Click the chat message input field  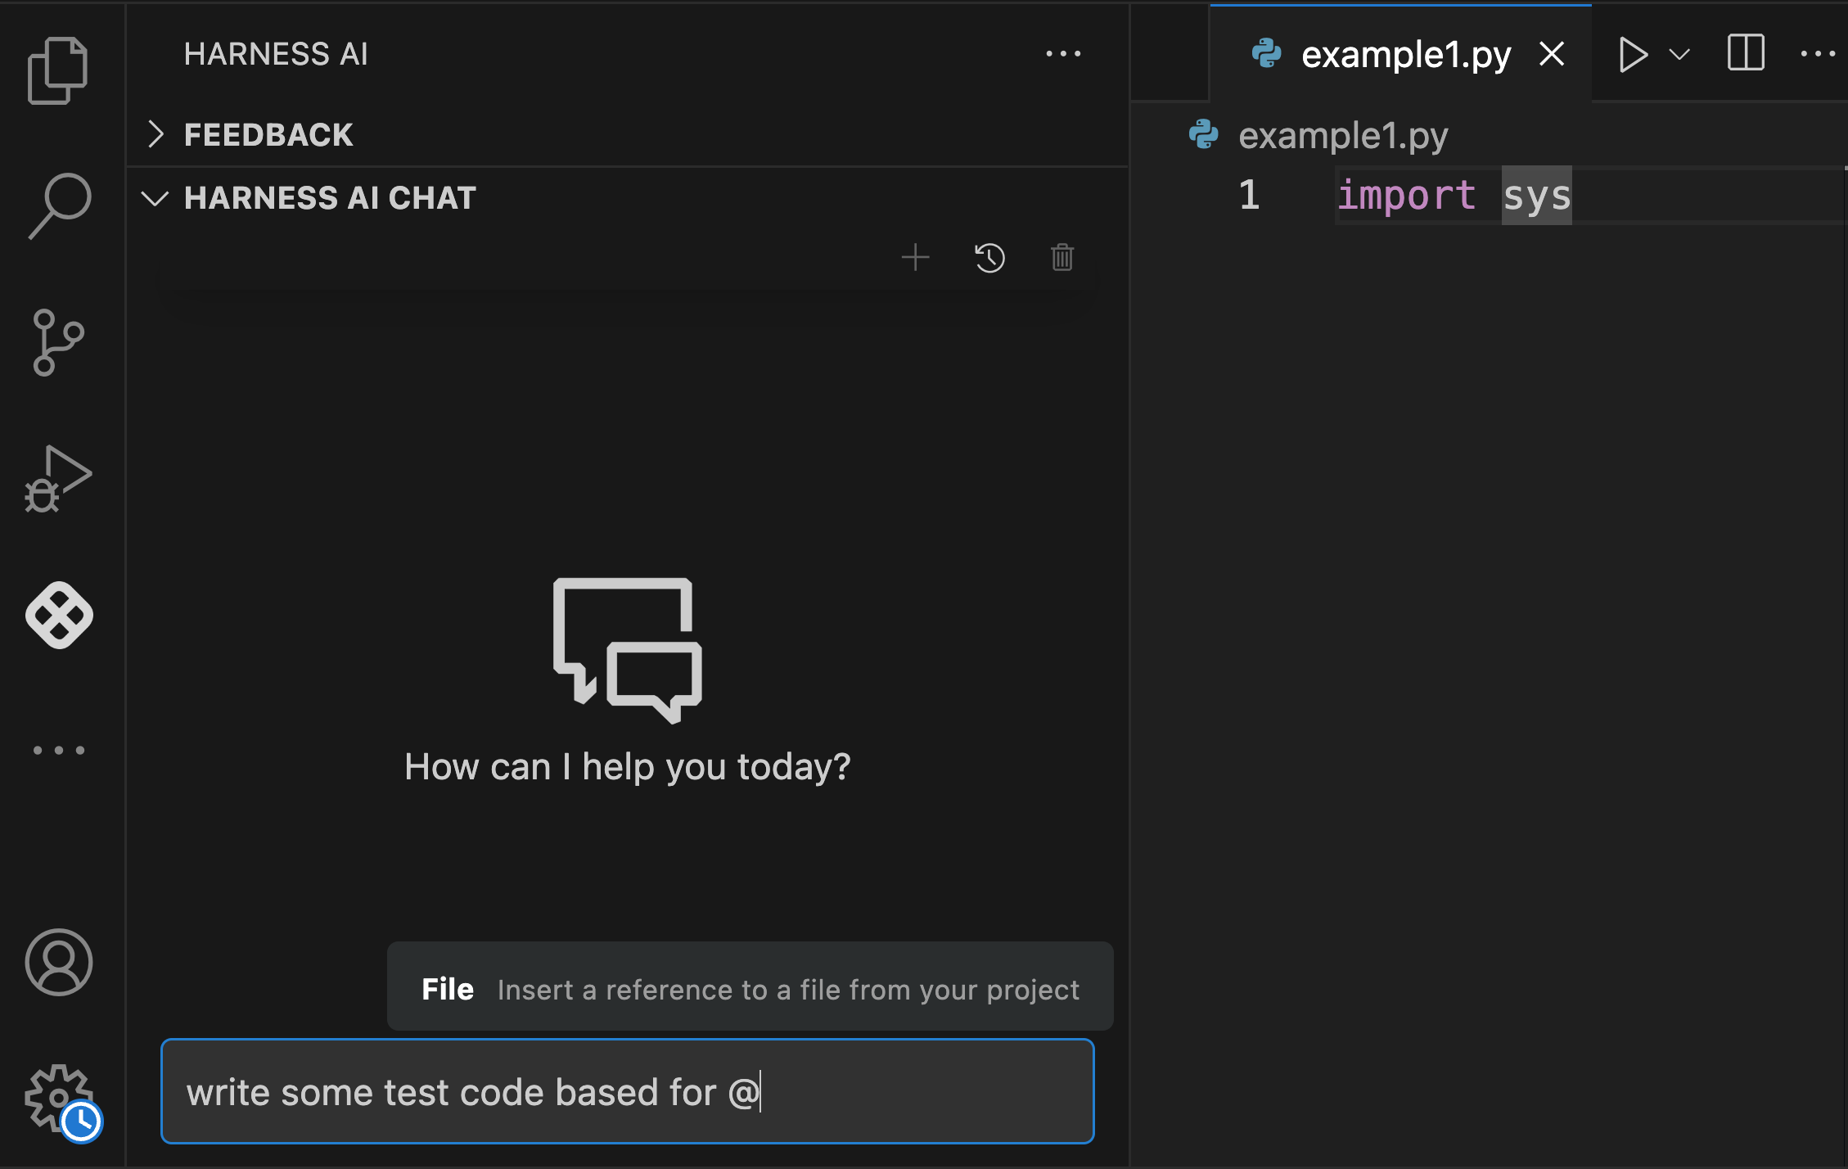coord(626,1092)
